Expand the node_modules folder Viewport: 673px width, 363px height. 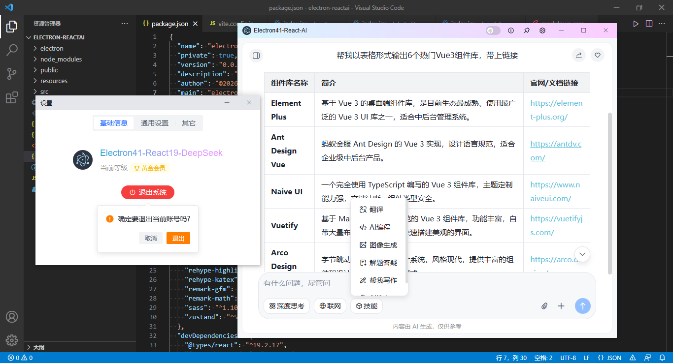(80, 59)
